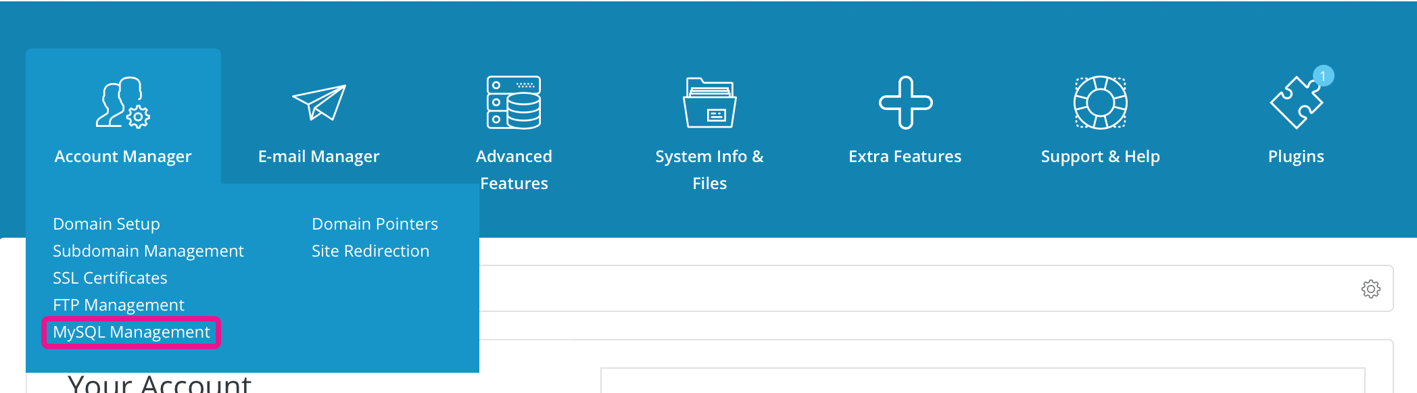Viewport: 1417px width, 393px height.
Task: Open Domain Setup from the Account Manager menu
Action: coord(106,224)
